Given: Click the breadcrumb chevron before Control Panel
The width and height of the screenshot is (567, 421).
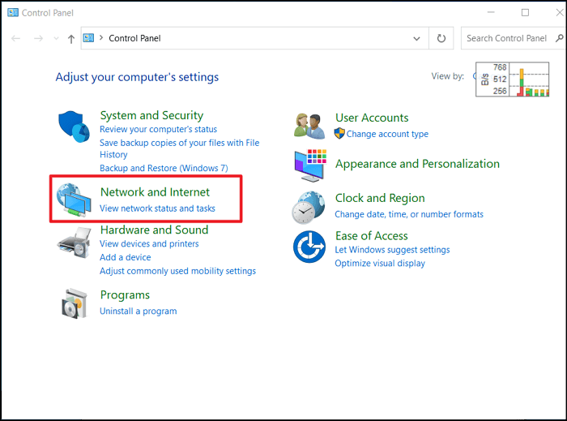Looking at the screenshot, I should tap(101, 37).
